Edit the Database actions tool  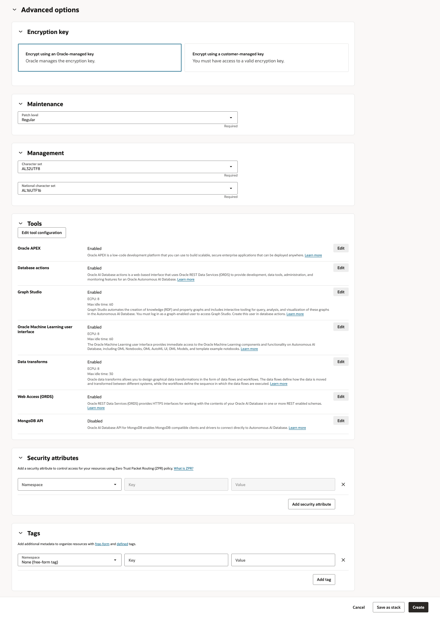(341, 268)
